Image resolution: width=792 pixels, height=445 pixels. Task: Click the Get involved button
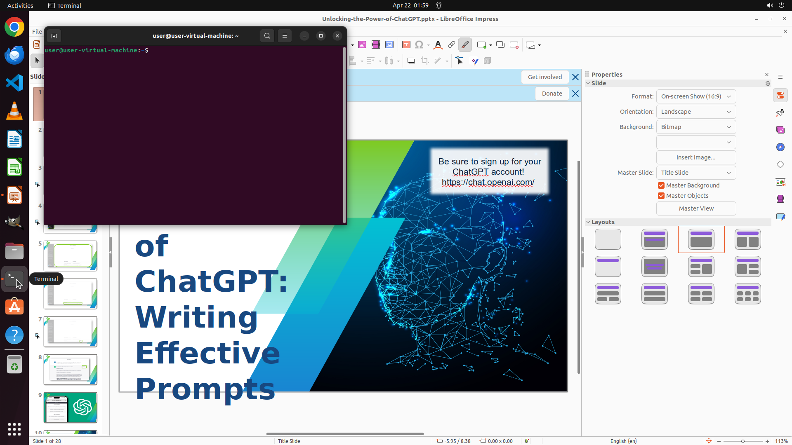tap(544, 77)
